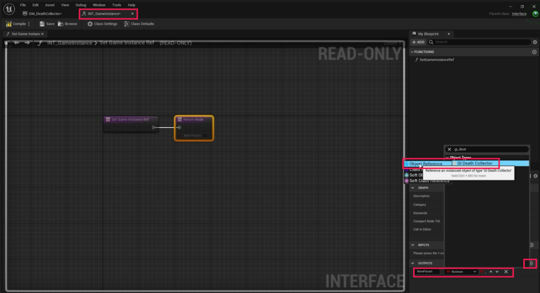Open Class Settings
Image resolution: width=540 pixels, height=293 pixels.
(x=102, y=24)
